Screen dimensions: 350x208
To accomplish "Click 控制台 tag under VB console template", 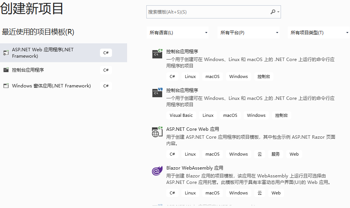I will (x=281, y=115).
